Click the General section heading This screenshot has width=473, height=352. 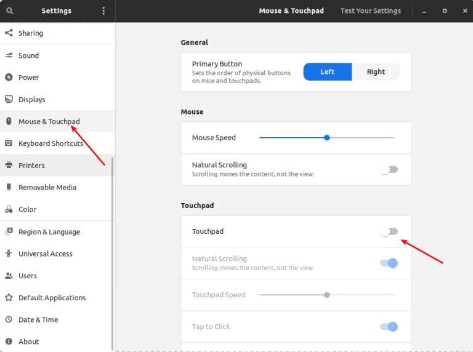tap(194, 42)
